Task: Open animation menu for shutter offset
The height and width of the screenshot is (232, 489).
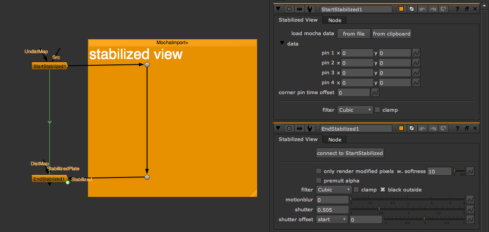Action: pyautogui.click(x=471, y=219)
